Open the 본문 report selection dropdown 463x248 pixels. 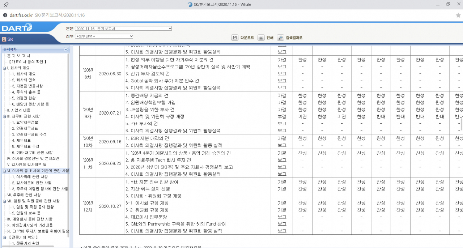(x=124, y=29)
